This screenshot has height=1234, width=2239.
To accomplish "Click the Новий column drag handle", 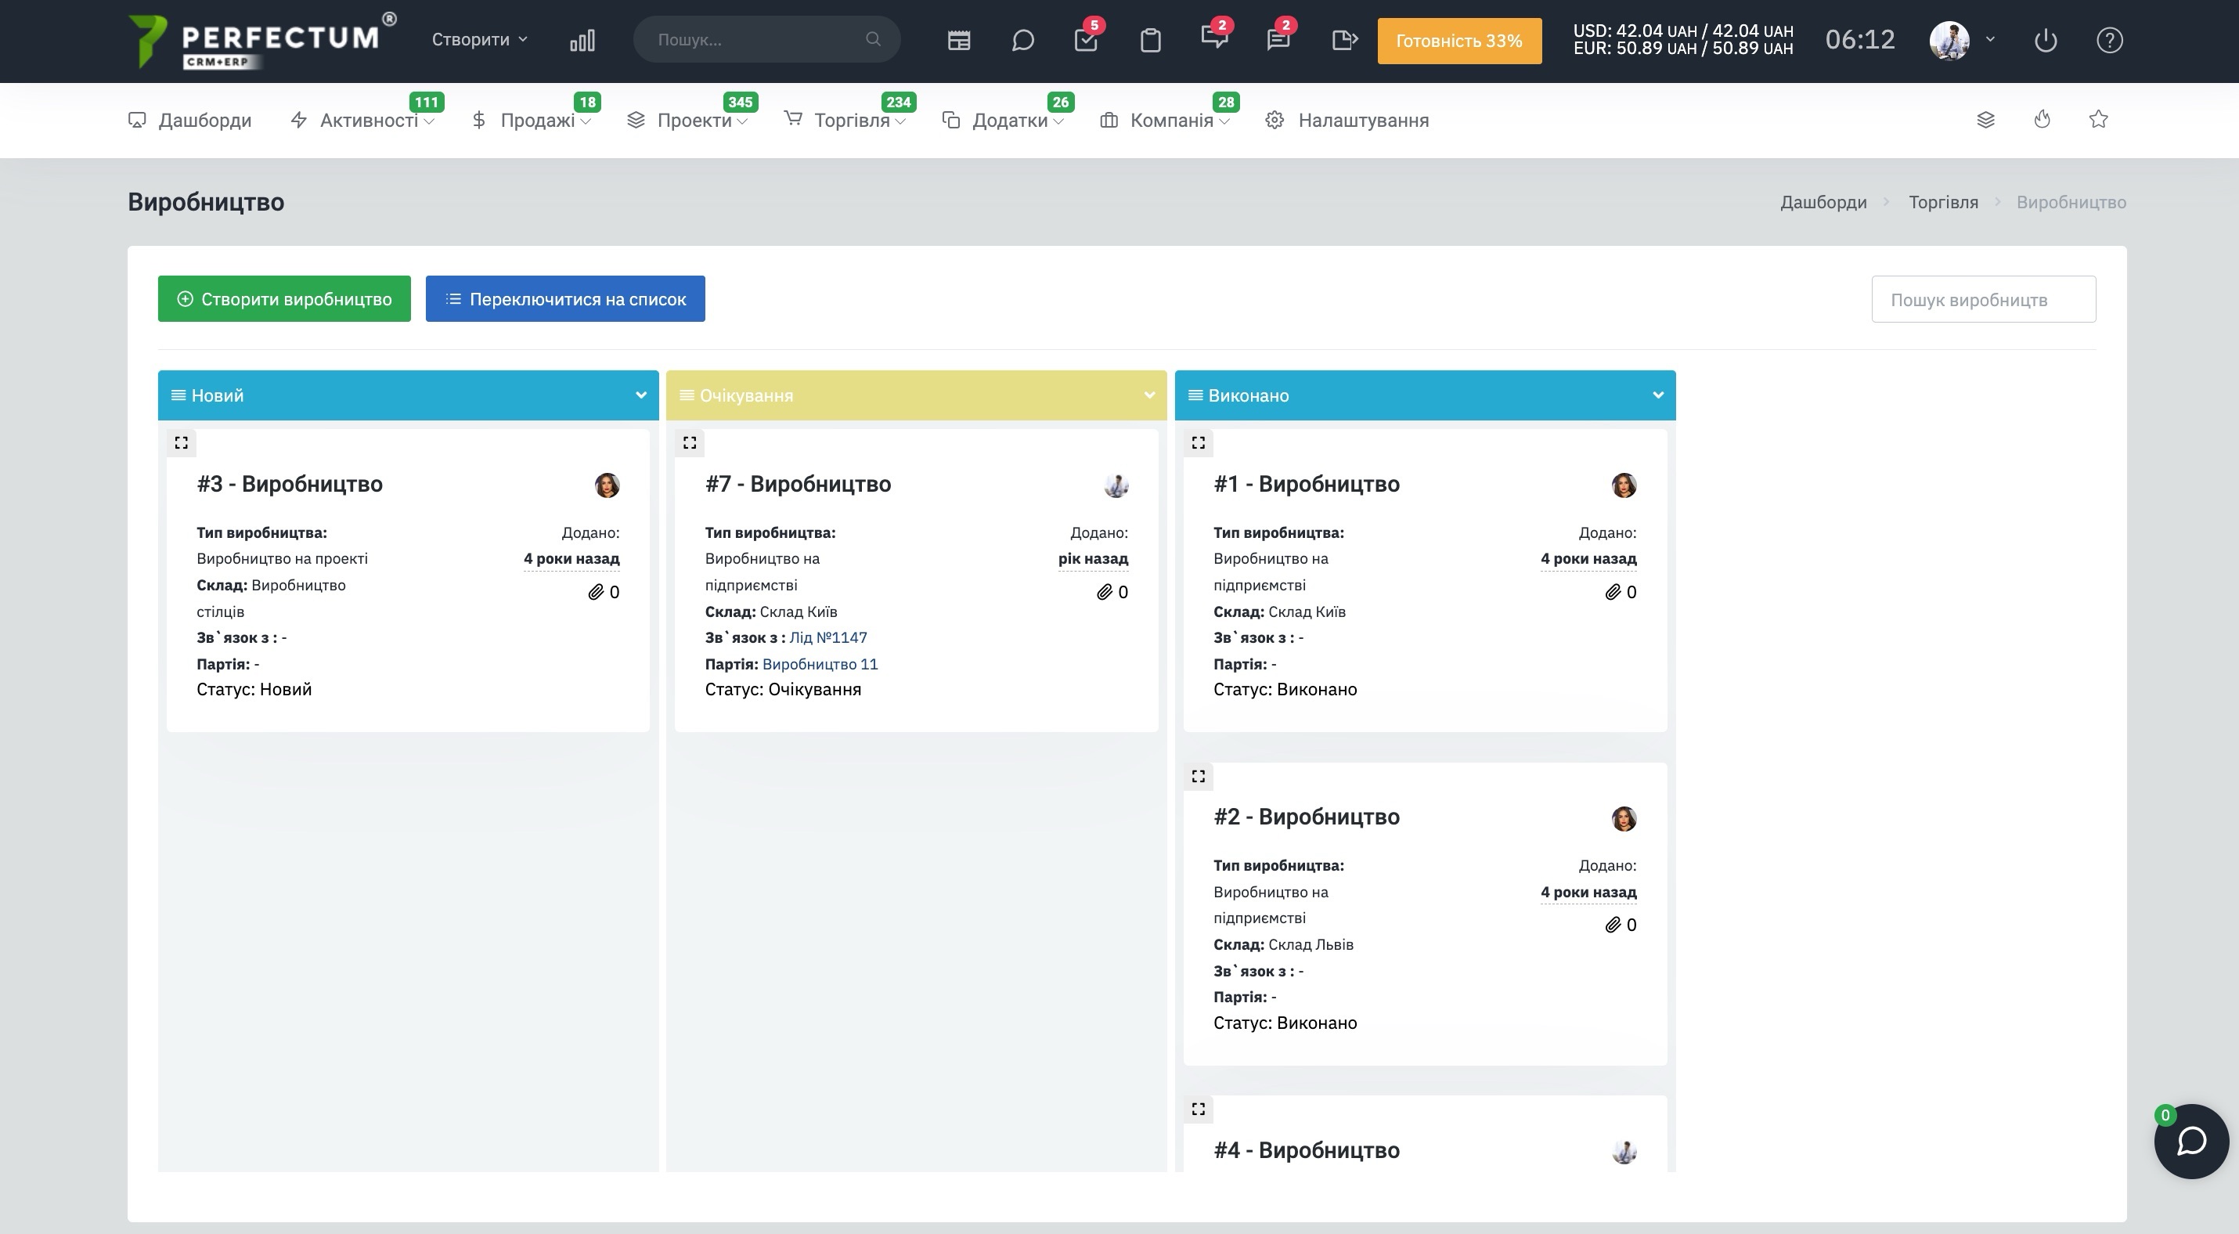I will (x=178, y=395).
